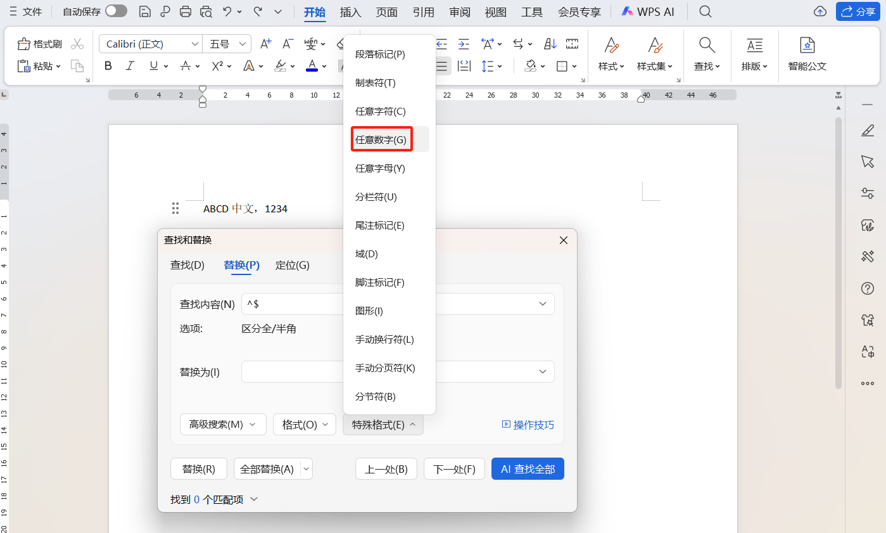Image resolution: width=886 pixels, height=533 pixels.
Task: Apply italic formatting
Action: pyautogui.click(x=129, y=65)
